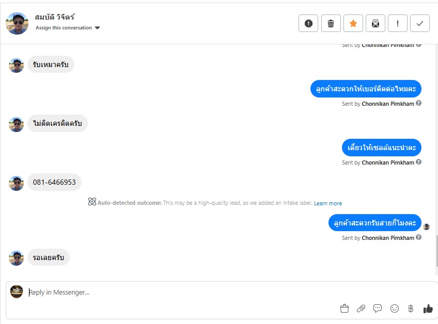Send a thumbs-up like
The width and height of the screenshot is (438, 324).
click(428, 309)
